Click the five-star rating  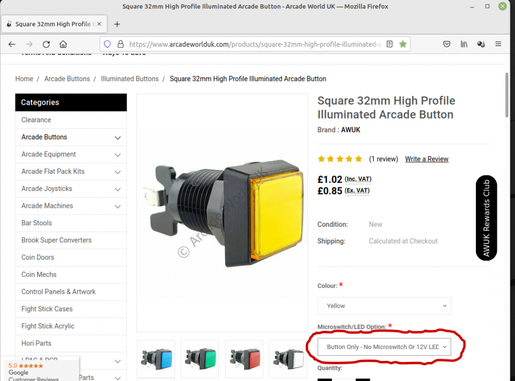[x=340, y=159]
